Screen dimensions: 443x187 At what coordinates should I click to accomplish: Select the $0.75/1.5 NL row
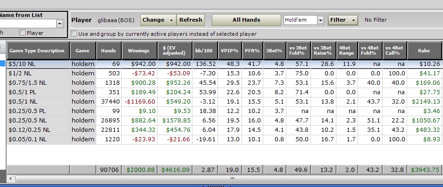coord(224,83)
